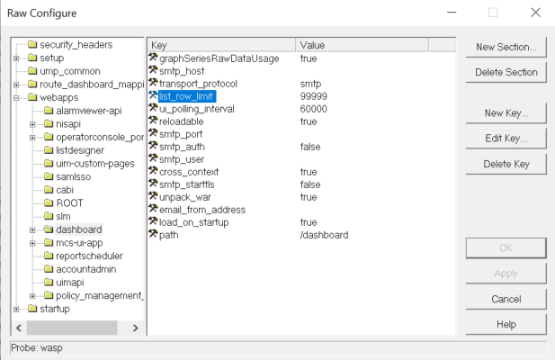Click the New Section button

point(506,47)
